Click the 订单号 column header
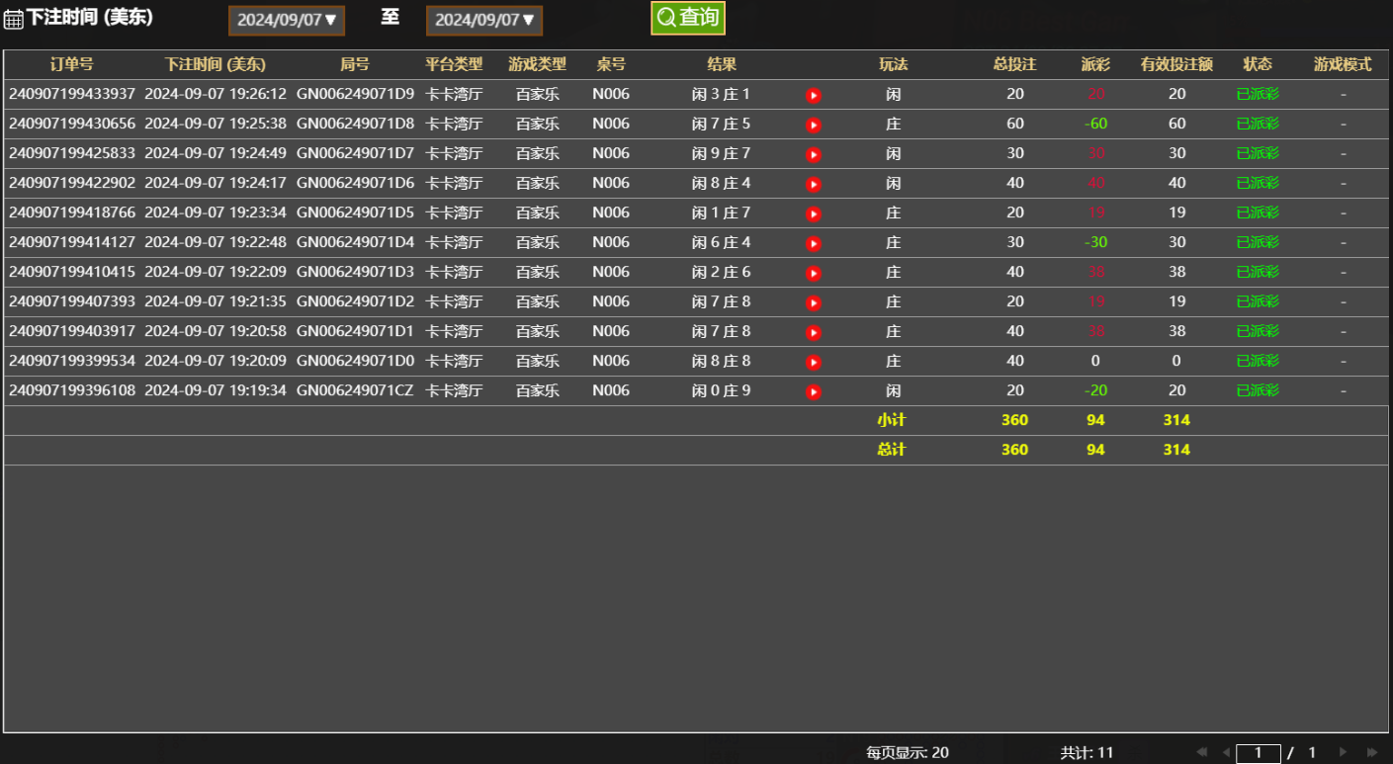The width and height of the screenshot is (1393, 764). [72, 64]
